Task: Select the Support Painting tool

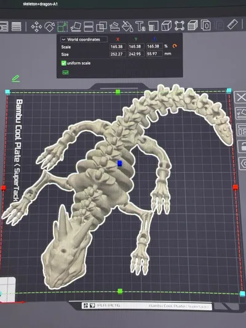Action: pos(114,26)
